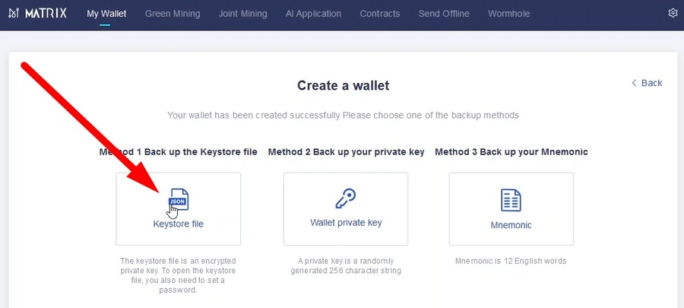Open the Send Offline tab

[444, 14]
